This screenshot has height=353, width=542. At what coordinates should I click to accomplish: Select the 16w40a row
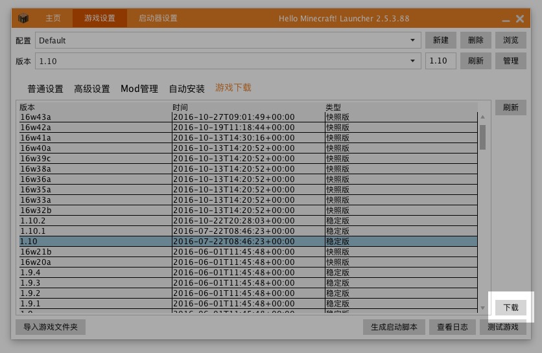pos(248,148)
